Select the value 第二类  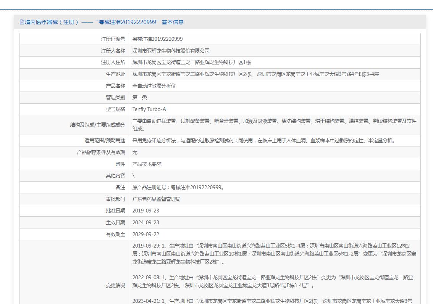(140, 97)
